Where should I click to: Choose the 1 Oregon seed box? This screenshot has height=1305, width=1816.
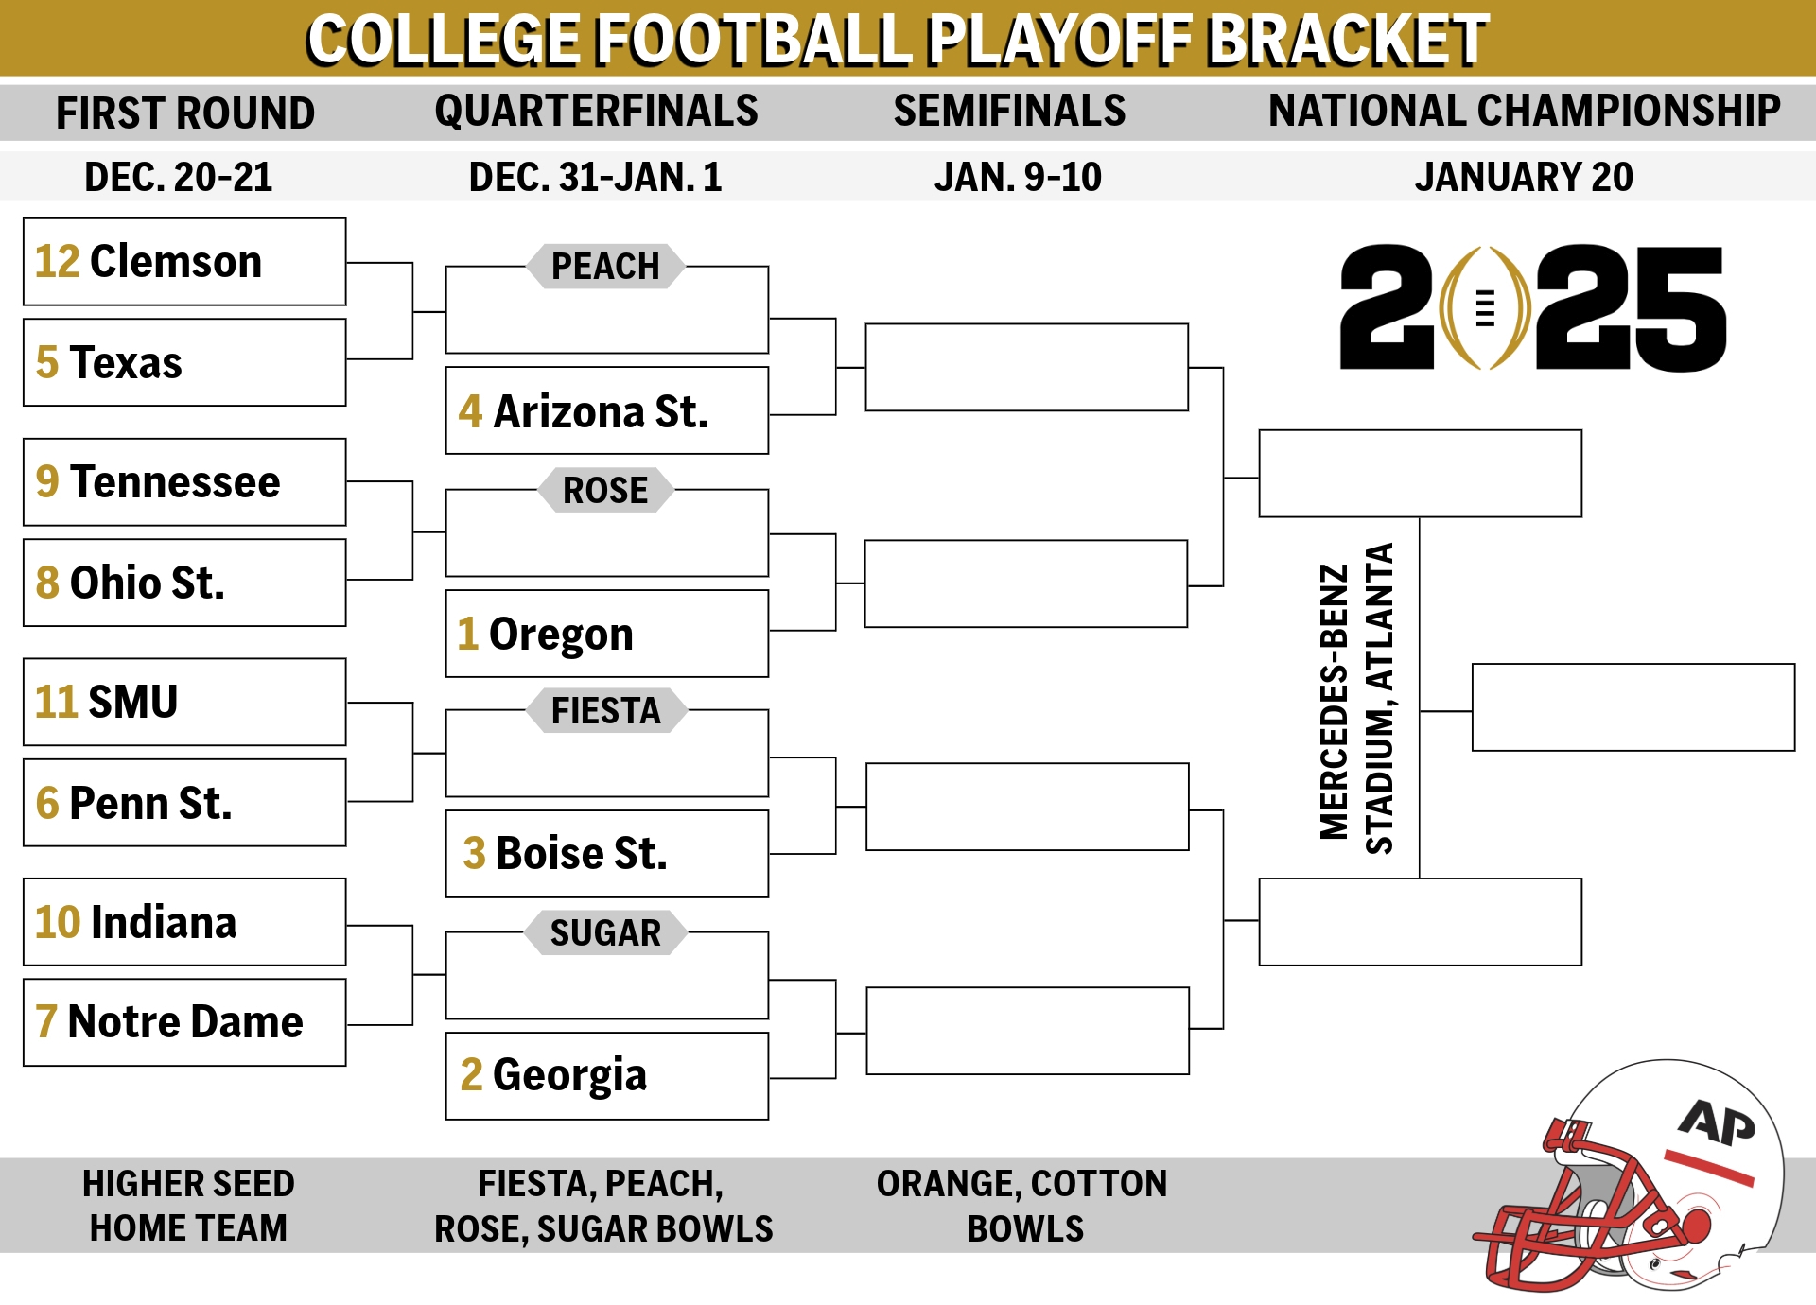(607, 634)
